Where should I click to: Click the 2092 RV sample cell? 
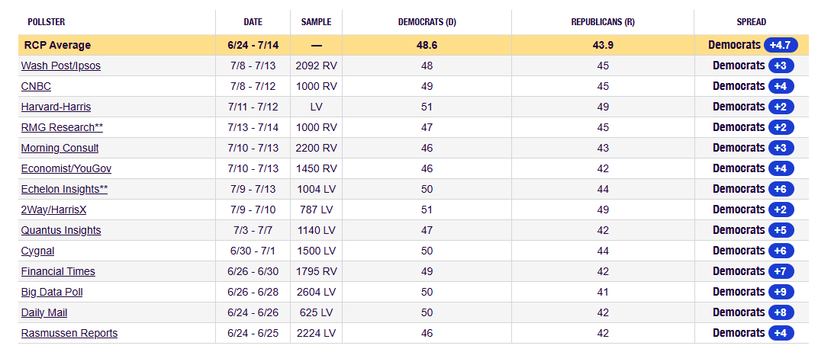[x=316, y=66]
